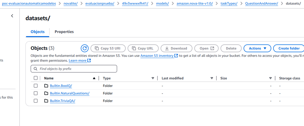Click the Type column sort arrow

(153, 78)
